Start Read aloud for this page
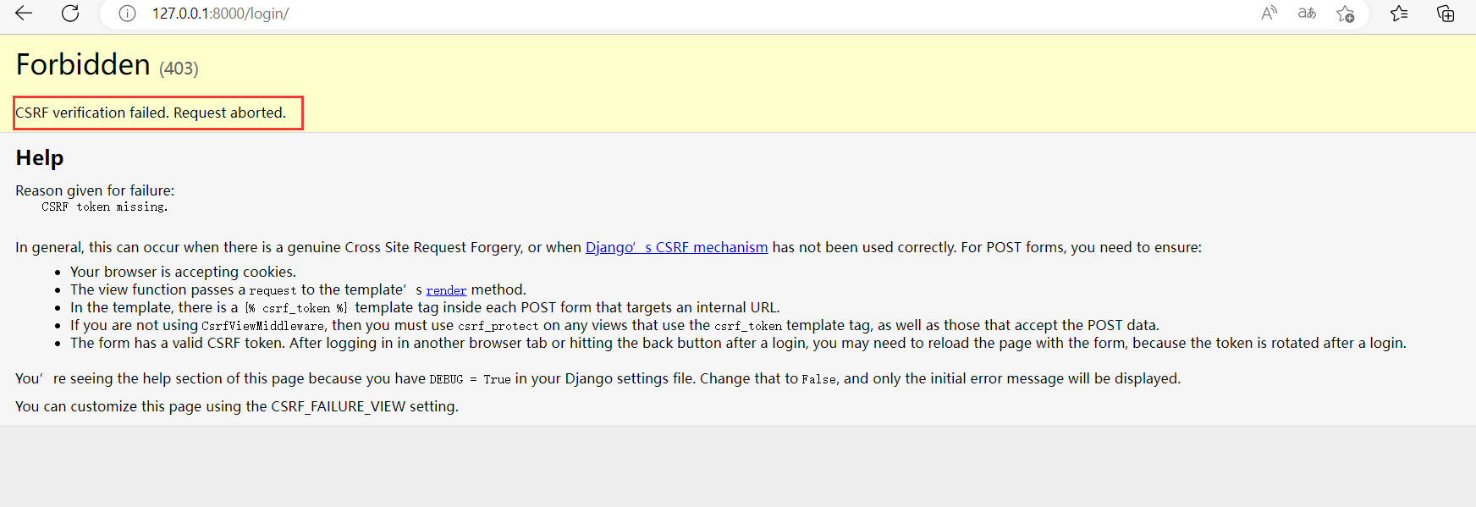 [1269, 14]
